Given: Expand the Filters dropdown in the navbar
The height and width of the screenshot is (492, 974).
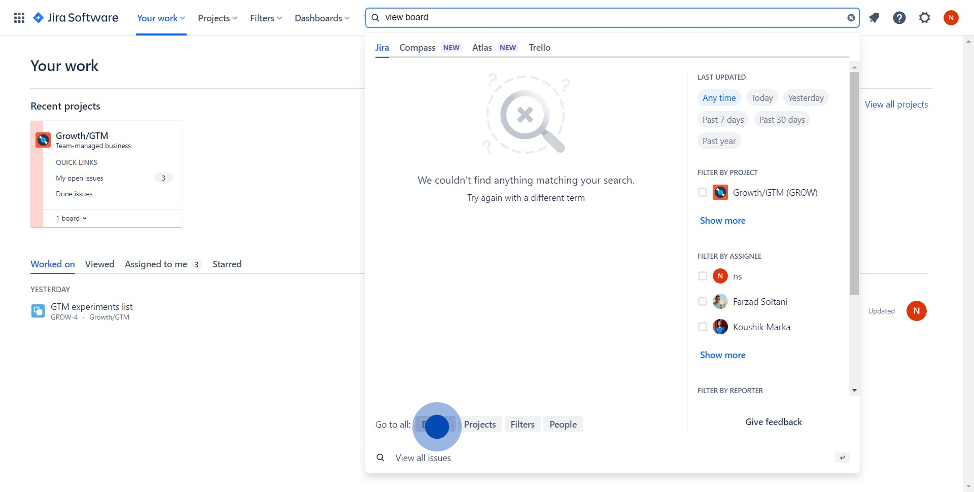Looking at the screenshot, I should click(265, 18).
